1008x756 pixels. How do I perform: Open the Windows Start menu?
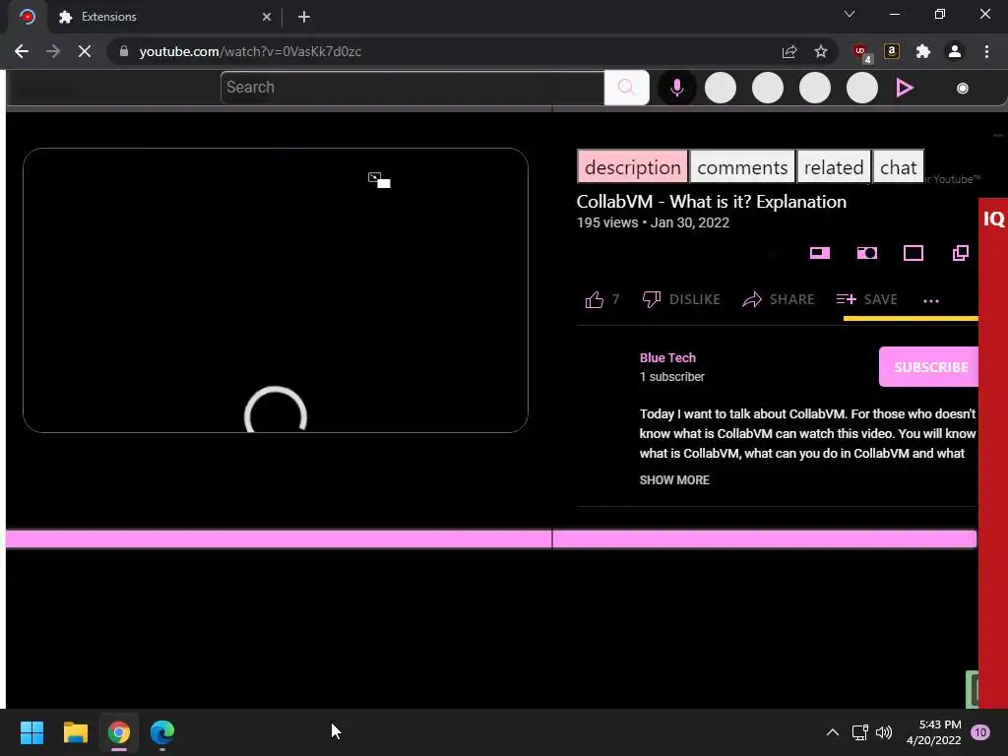(31, 732)
